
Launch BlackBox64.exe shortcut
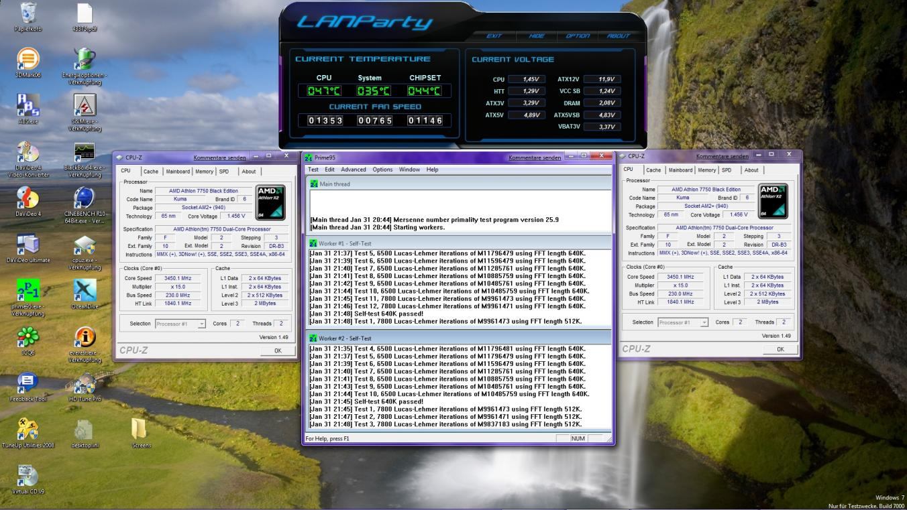coord(85,151)
